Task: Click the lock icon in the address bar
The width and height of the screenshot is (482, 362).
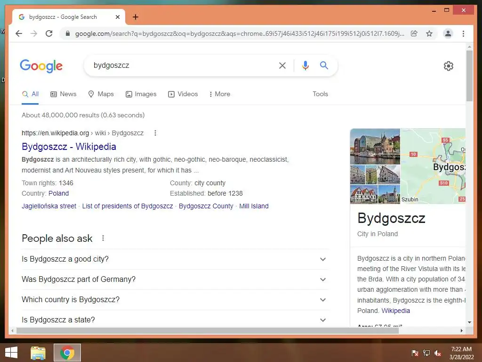Action: point(68,33)
